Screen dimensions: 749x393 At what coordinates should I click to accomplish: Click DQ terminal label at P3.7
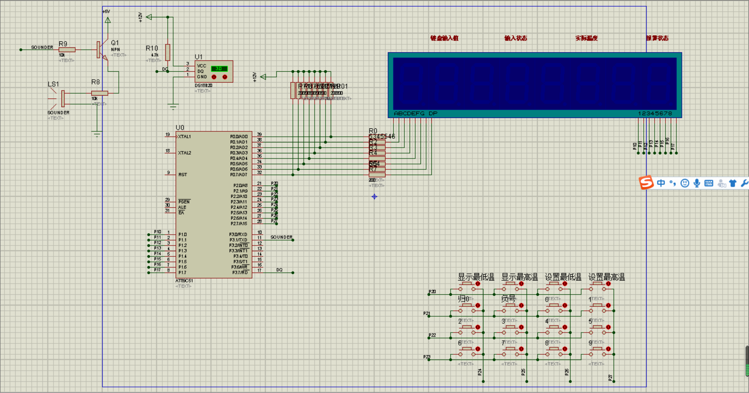(x=279, y=270)
